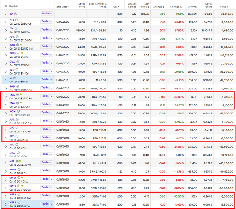This screenshot has width=236, height=209.
Task: Open the info icon next to MAC
Action: pos(18,153)
